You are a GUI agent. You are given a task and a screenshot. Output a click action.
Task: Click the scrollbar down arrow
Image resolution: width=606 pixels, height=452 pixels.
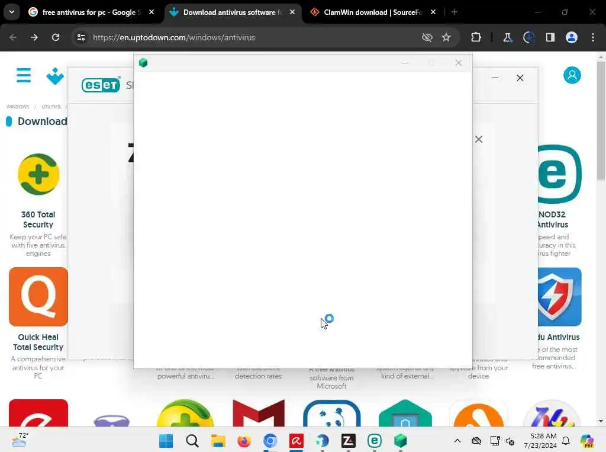click(x=600, y=421)
